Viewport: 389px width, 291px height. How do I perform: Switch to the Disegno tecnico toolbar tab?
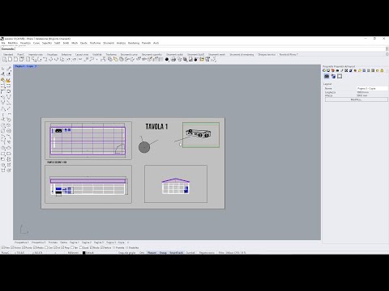point(267,54)
